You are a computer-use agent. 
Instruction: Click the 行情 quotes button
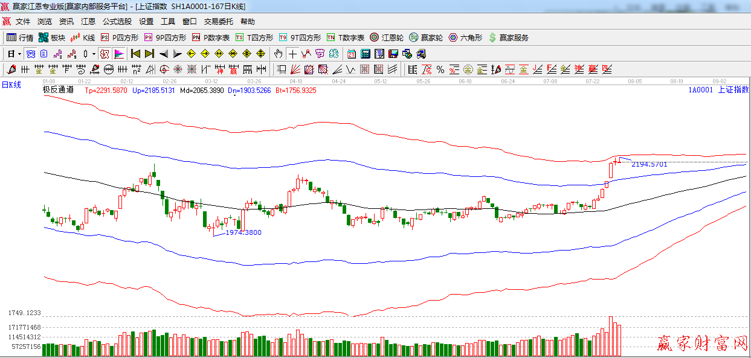[20, 37]
